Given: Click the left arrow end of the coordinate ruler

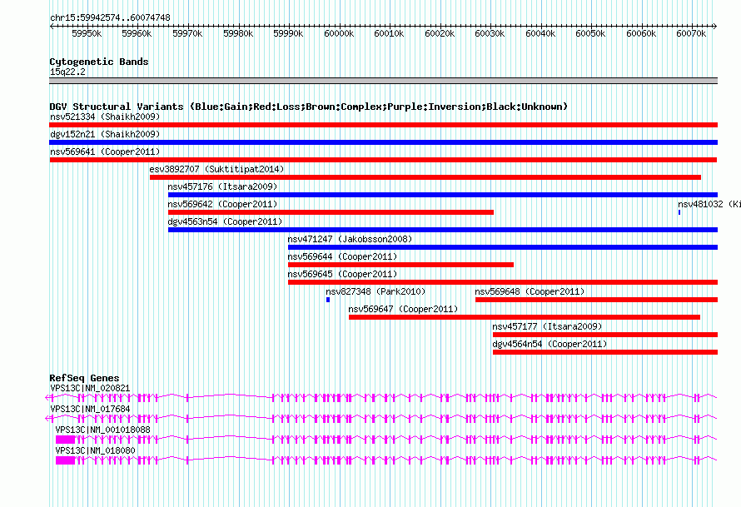Looking at the screenshot, I should coord(52,26).
